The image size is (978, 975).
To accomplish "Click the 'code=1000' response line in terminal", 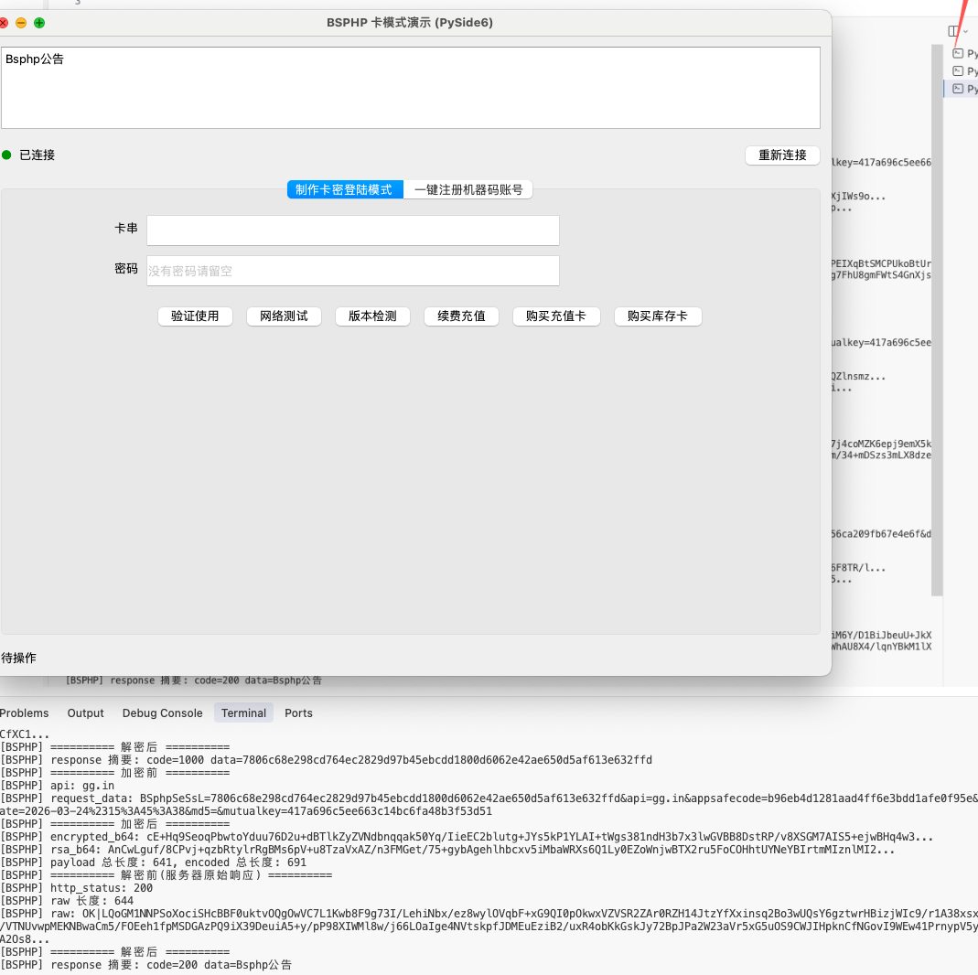I will (327, 760).
